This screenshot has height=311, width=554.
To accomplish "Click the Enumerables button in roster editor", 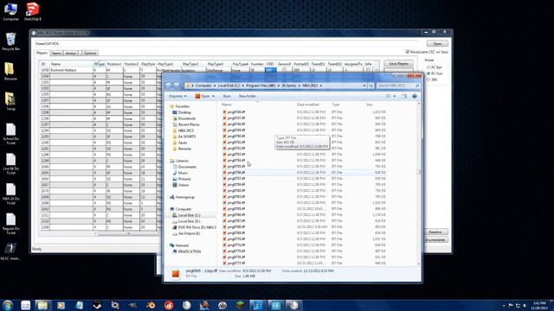I will click(x=435, y=240).
